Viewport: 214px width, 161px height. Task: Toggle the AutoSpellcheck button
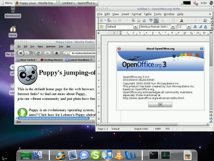tap(156, 20)
